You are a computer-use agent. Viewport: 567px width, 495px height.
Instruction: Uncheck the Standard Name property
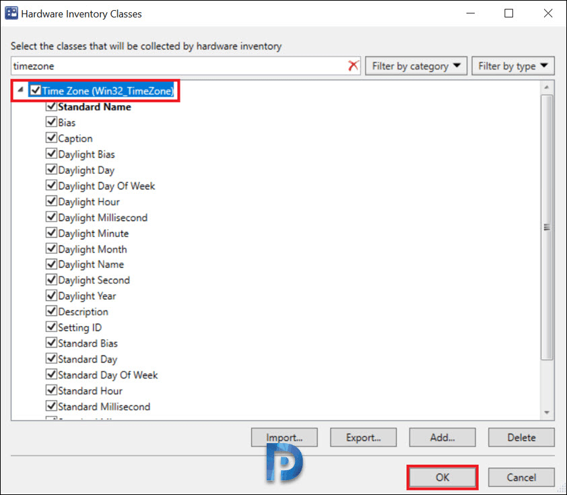coord(52,106)
